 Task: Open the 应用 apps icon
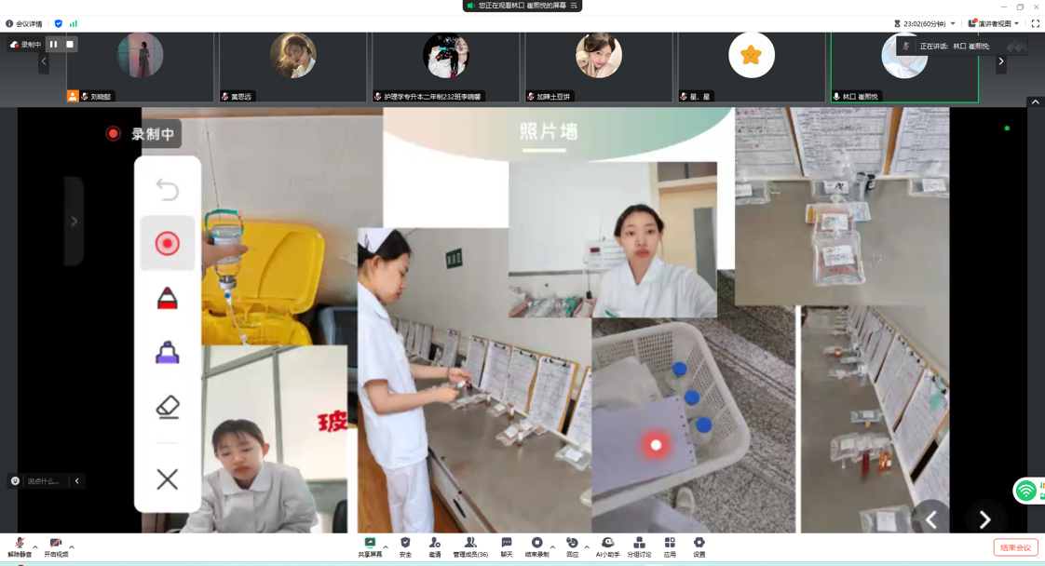pyautogui.click(x=670, y=546)
